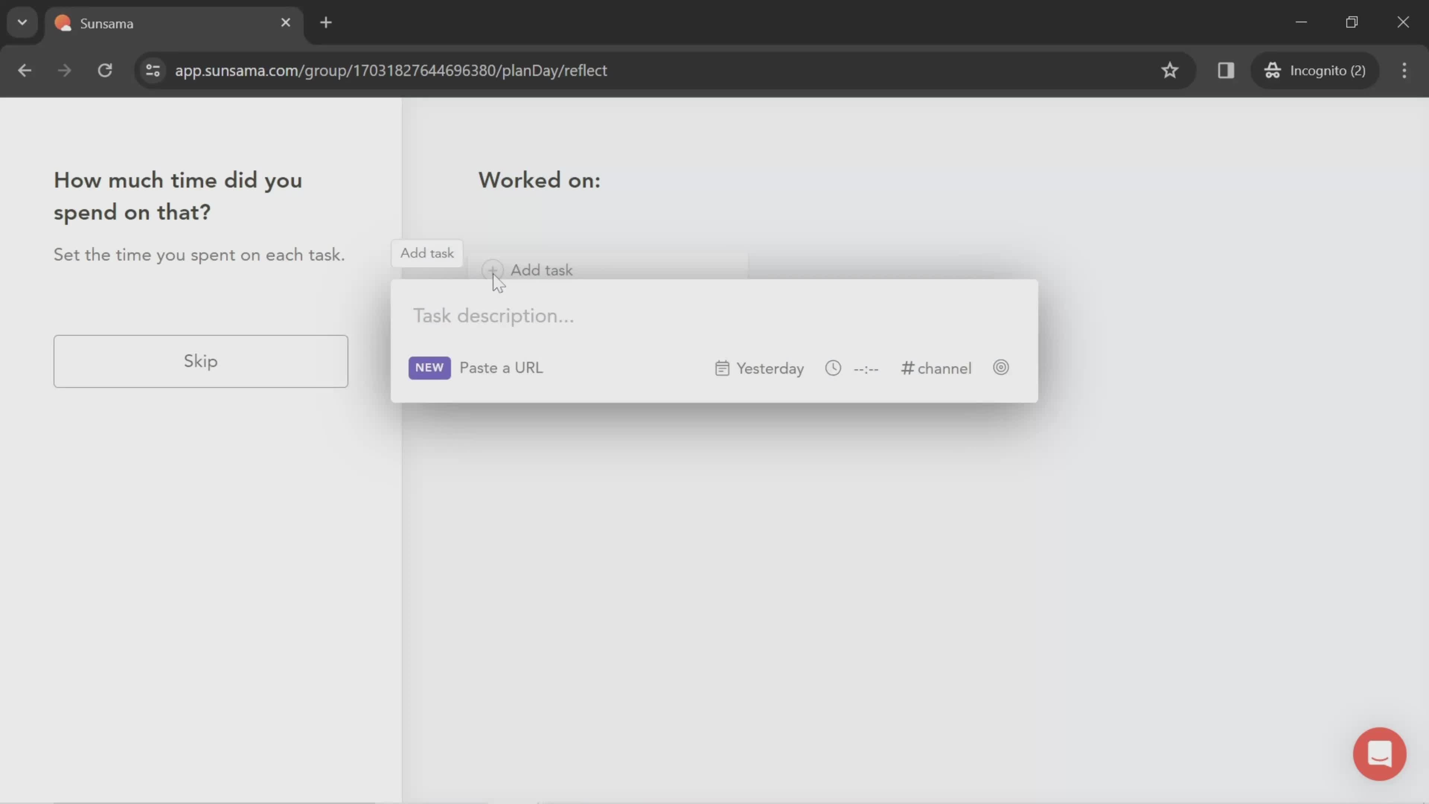Open a new browser tab
Image resolution: width=1429 pixels, height=804 pixels.
(x=326, y=23)
